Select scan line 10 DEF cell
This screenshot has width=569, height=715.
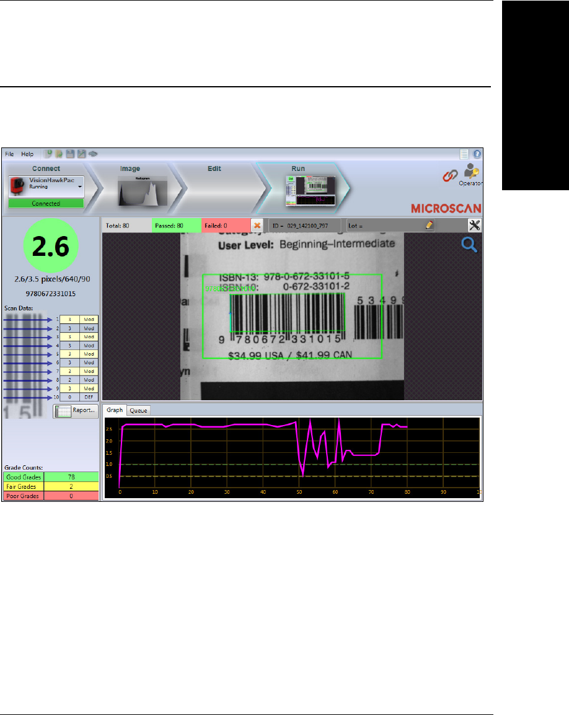(x=89, y=397)
